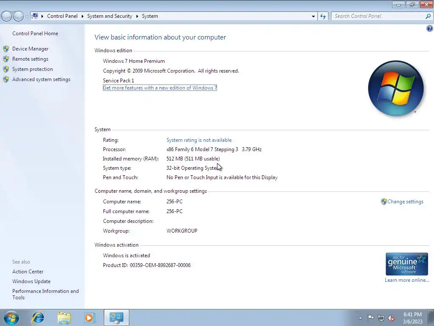Image resolution: width=434 pixels, height=326 pixels.
Task: Select System and Security breadcrumb
Action: coord(110,16)
